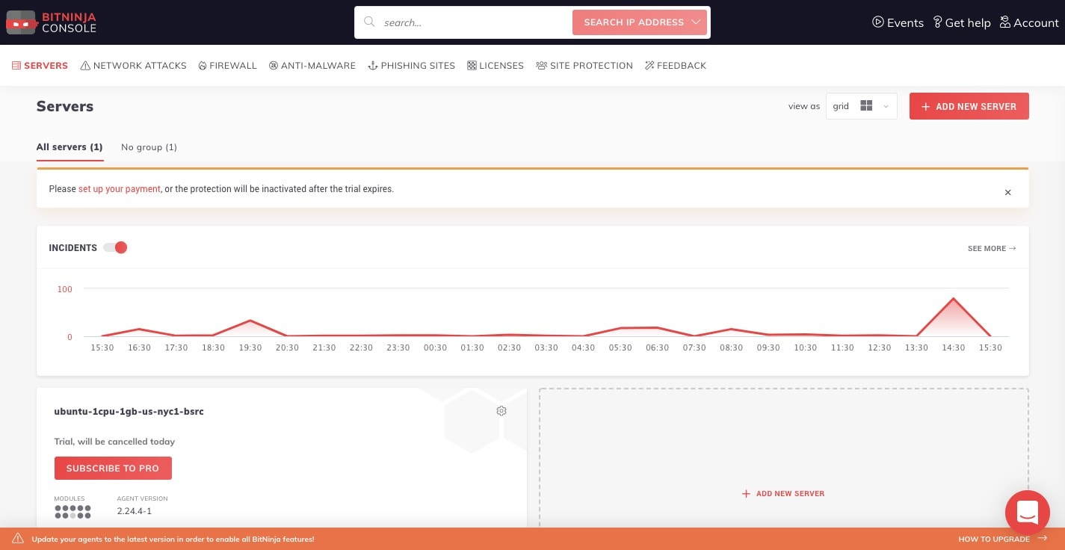Go to Network Attacks section
Image resolution: width=1065 pixels, height=550 pixels.
click(x=133, y=66)
